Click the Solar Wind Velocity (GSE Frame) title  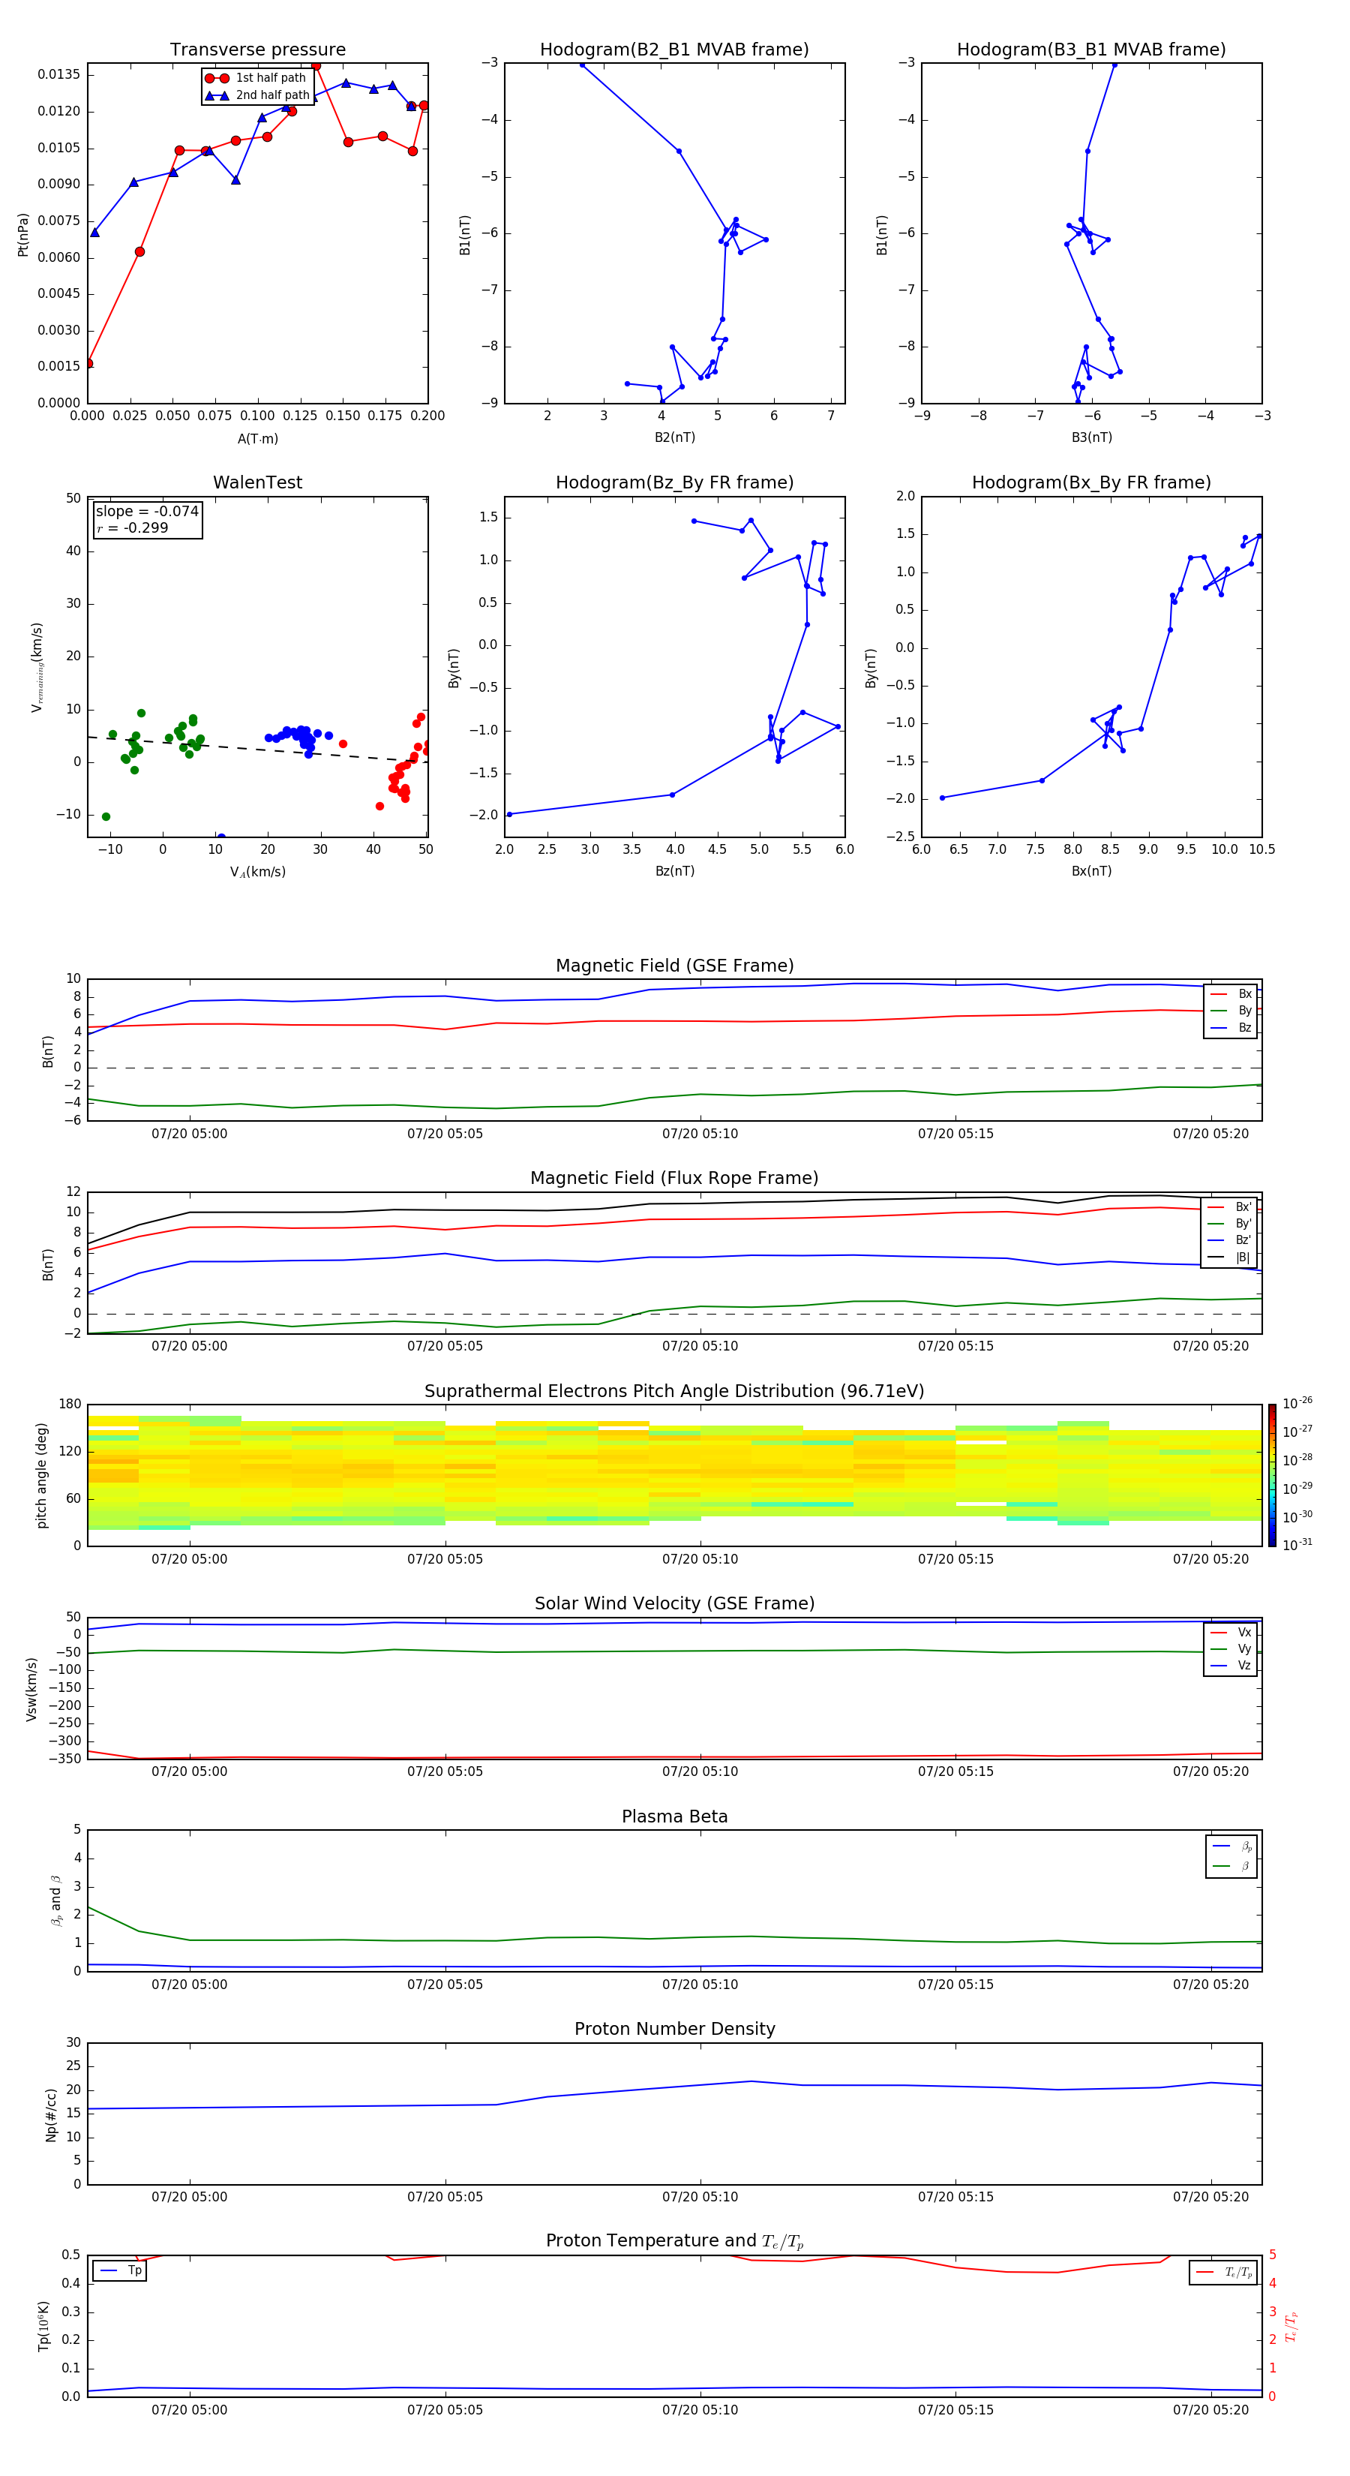(x=674, y=1603)
